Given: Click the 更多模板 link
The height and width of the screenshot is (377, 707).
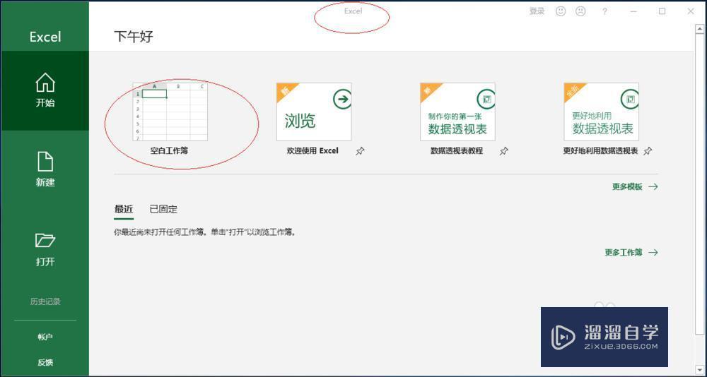Looking at the screenshot, I should click(x=635, y=186).
